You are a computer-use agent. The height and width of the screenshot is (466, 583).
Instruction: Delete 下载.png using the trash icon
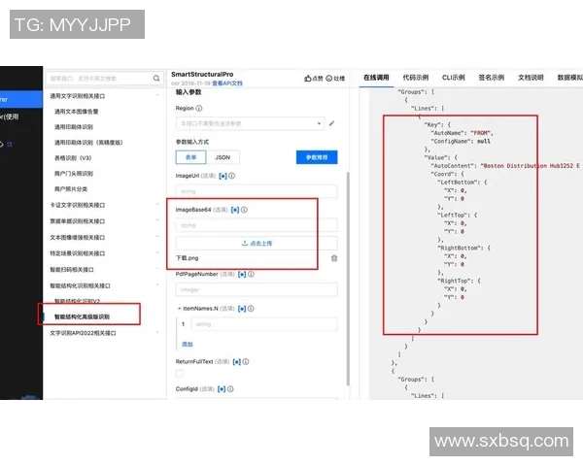[334, 258]
